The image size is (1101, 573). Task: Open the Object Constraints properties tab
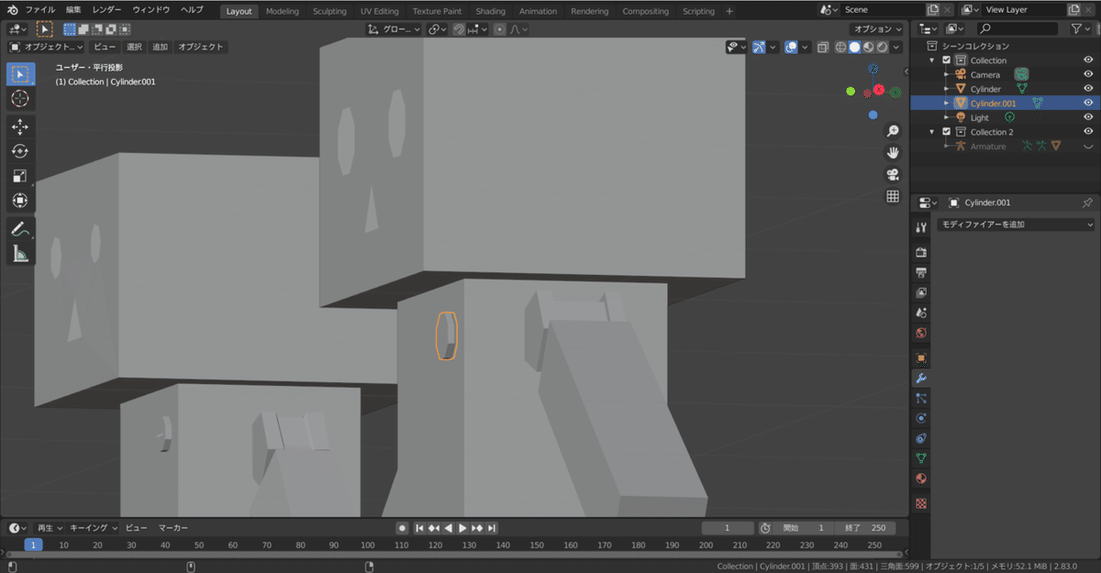921,438
